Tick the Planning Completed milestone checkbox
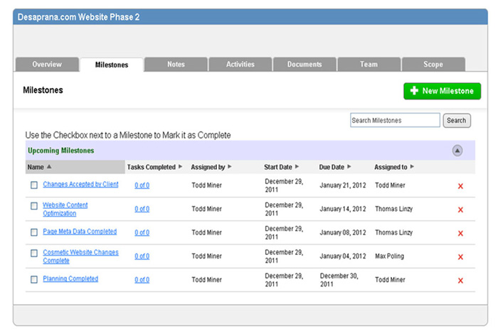 pyautogui.click(x=33, y=279)
